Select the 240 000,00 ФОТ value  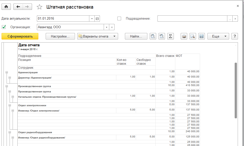click(192, 131)
